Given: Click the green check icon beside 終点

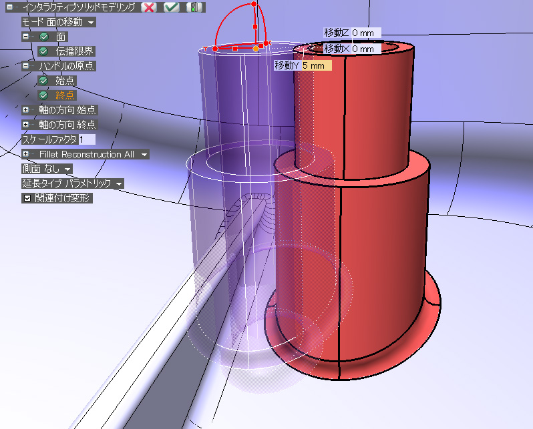Looking at the screenshot, I should pyautogui.click(x=44, y=95).
